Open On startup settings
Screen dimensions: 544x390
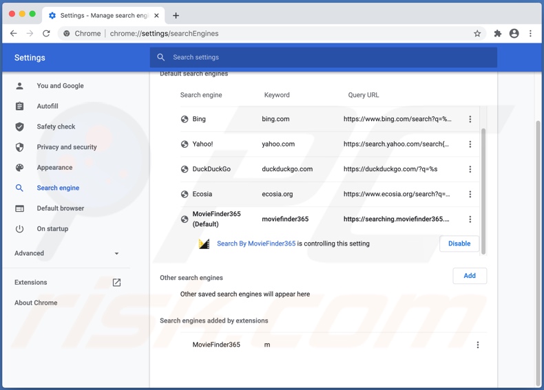[52, 229]
